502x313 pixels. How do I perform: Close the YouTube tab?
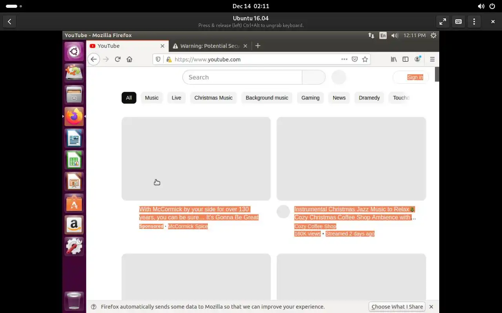click(x=162, y=46)
